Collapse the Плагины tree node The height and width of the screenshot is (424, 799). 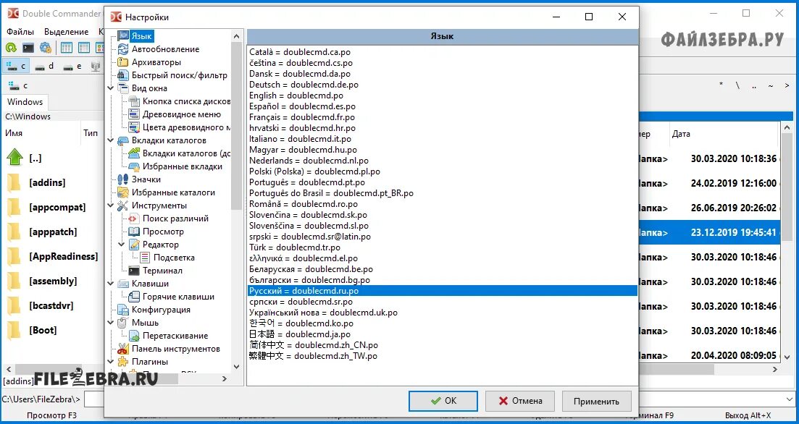(111, 362)
